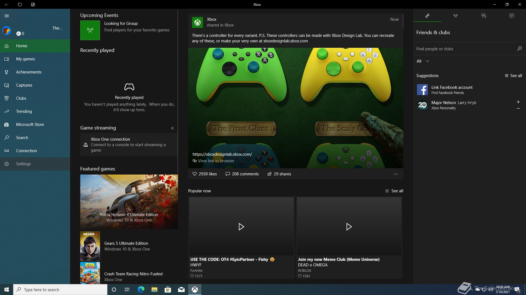Viewport: 526px width, 295px height.
Task: Open Connection page
Action: [x=35, y=151]
